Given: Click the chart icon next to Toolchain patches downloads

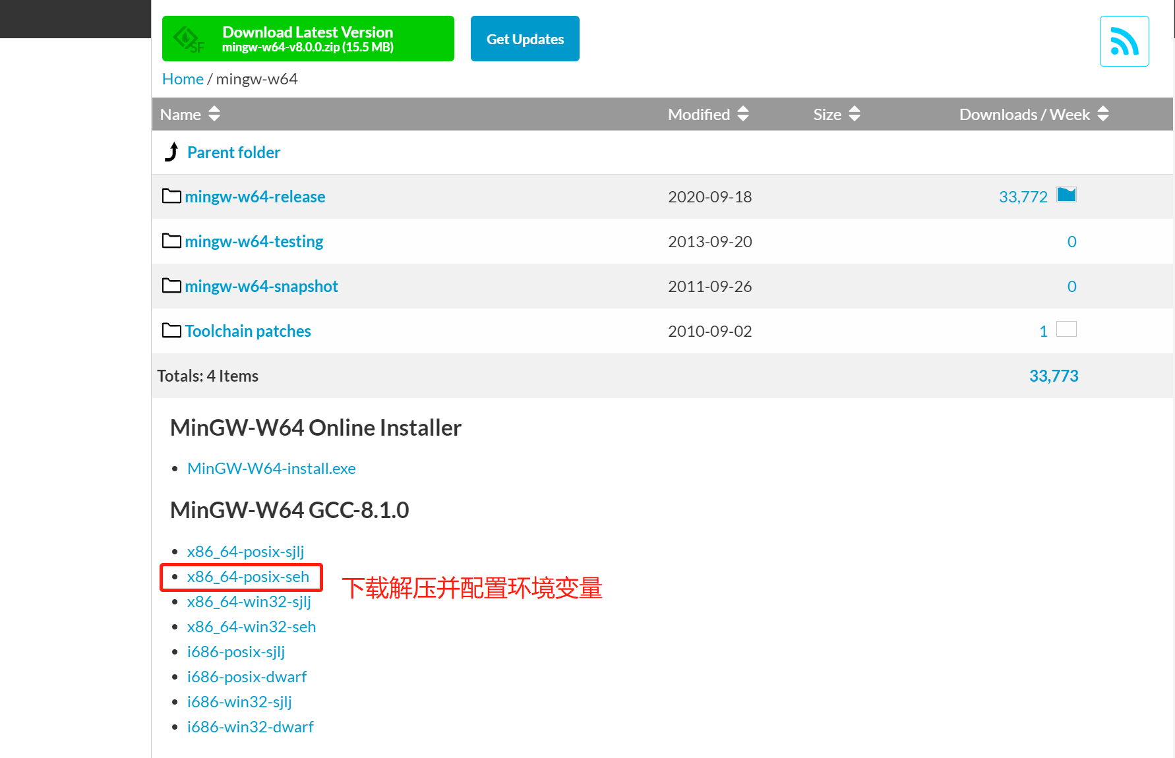Looking at the screenshot, I should [1067, 329].
